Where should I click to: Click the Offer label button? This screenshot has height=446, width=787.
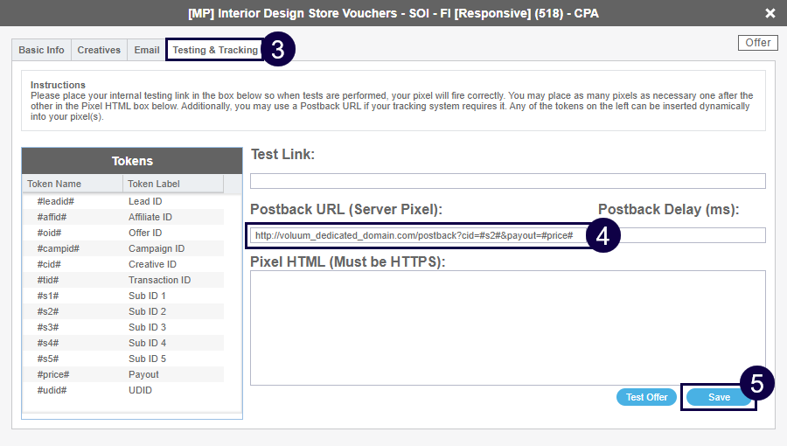tap(757, 43)
